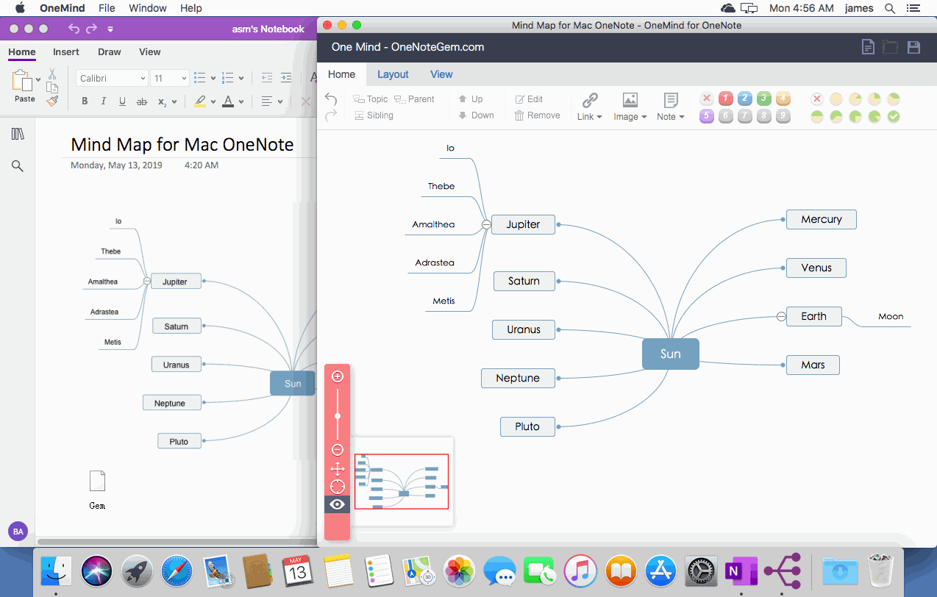Click the Topic button in OneMind
Image resolution: width=937 pixels, height=597 pixels.
click(370, 99)
